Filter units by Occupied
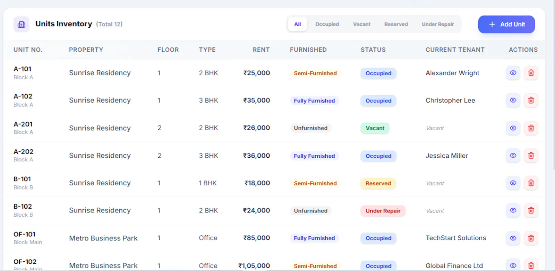Image resolution: width=555 pixels, height=271 pixels. [327, 24]
